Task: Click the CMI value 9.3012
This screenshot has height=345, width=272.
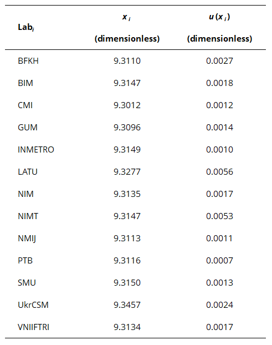Action: click(127, 105)
